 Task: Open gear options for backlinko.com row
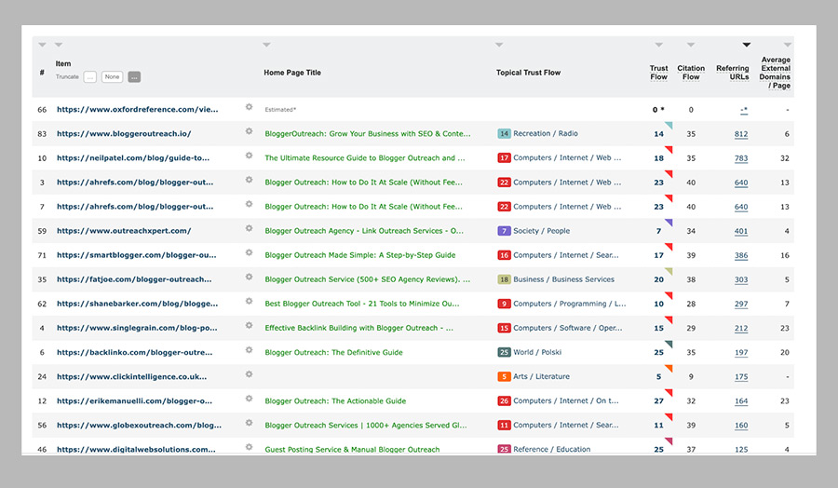[x=249, y=350]
